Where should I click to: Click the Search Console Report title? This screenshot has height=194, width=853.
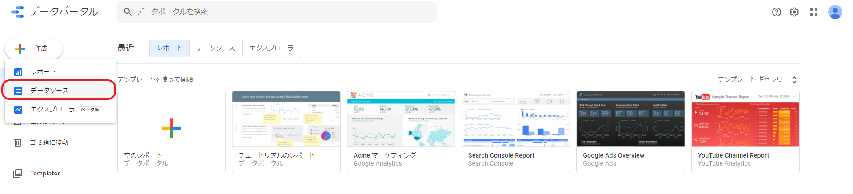point(501,155)
